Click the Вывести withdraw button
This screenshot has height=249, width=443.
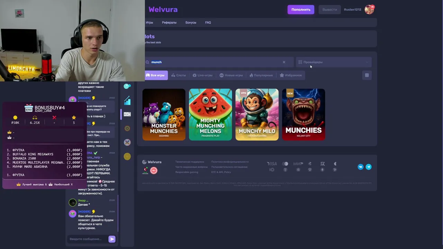pos(329,10)
